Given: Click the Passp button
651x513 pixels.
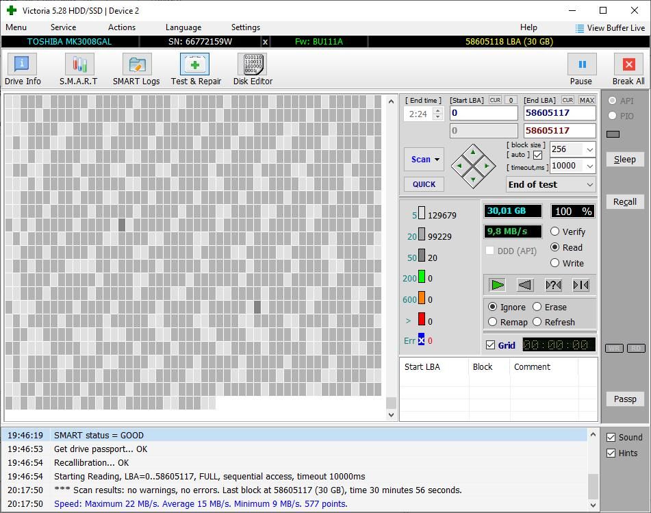Looking at the screenshot, I should tap(625, 399).
